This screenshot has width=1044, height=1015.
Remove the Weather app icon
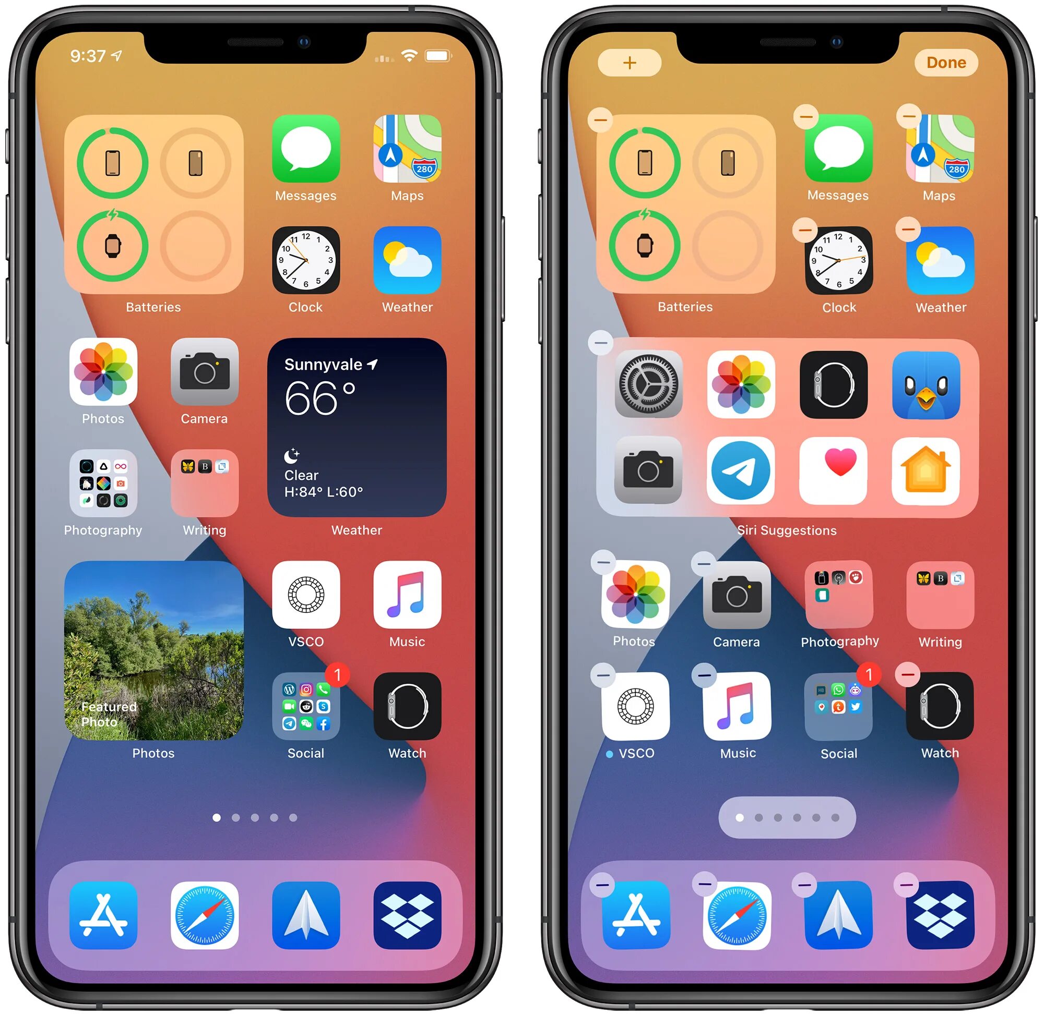[x=907, y=224]
